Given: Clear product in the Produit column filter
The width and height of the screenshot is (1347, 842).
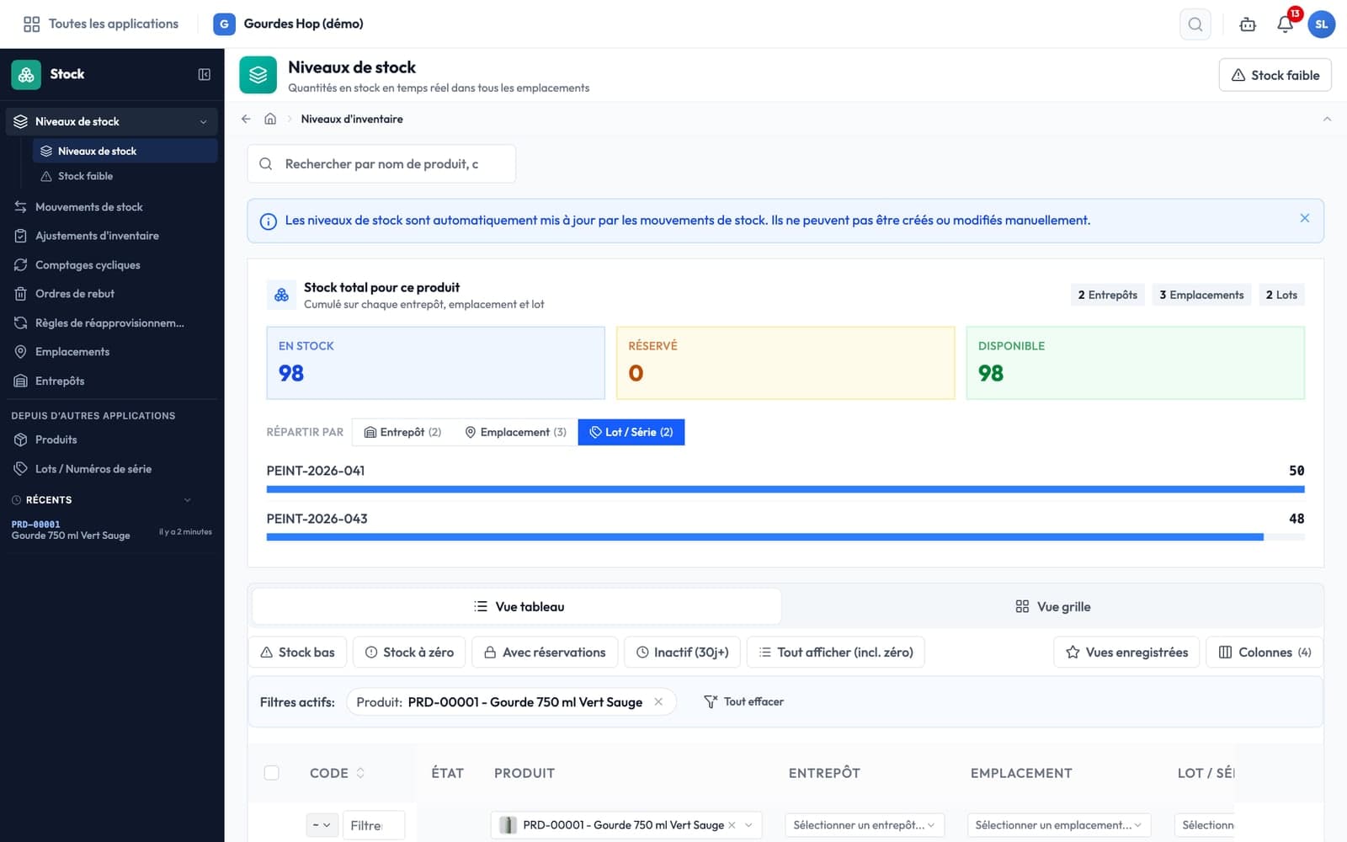Looking at the screenshot, I should point(732,825).
